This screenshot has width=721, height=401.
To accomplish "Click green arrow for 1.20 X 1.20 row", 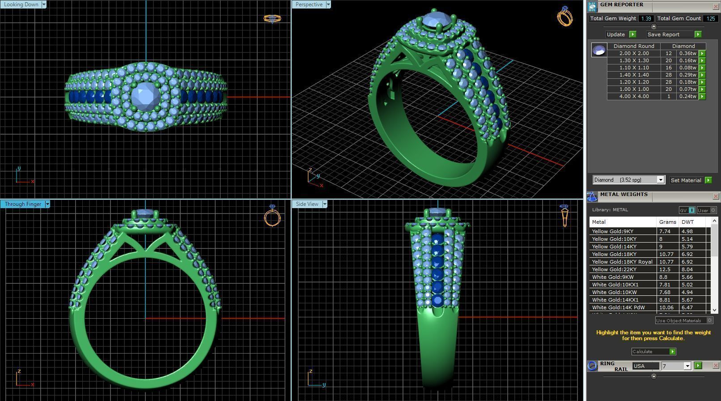I will point(702,82).
